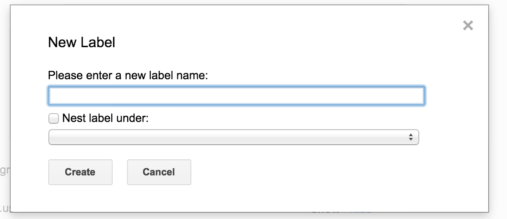Dismiss the dialog using the gray X icon
507x219 pixels.
[x=468, y=26]
